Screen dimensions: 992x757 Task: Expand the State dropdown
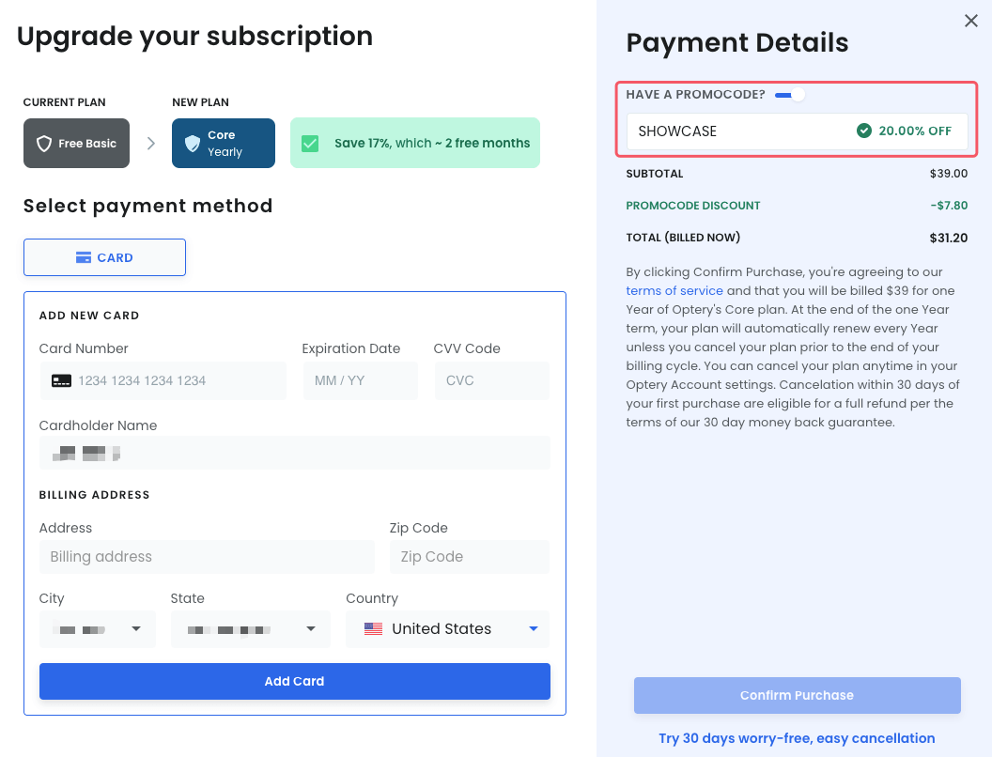point(311,629)
